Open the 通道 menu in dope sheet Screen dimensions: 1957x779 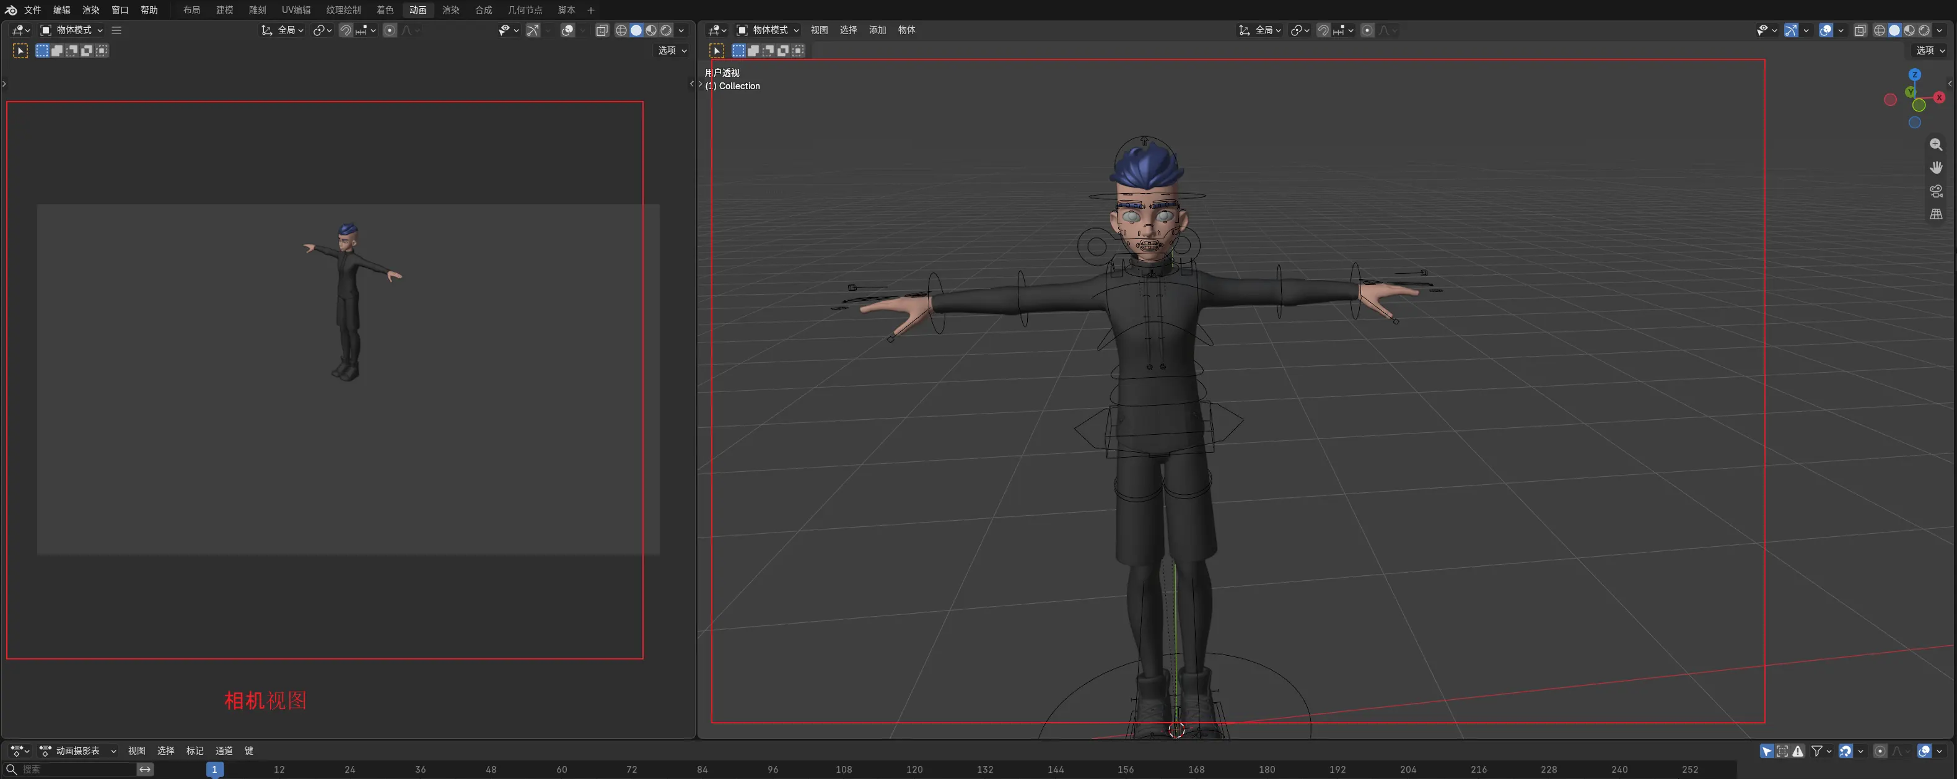pyautogui.click(x=224, y=751)
